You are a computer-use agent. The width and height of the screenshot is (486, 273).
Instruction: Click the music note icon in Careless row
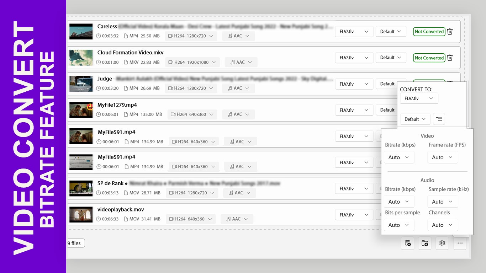pyautogui.click(x=230, y=36)
